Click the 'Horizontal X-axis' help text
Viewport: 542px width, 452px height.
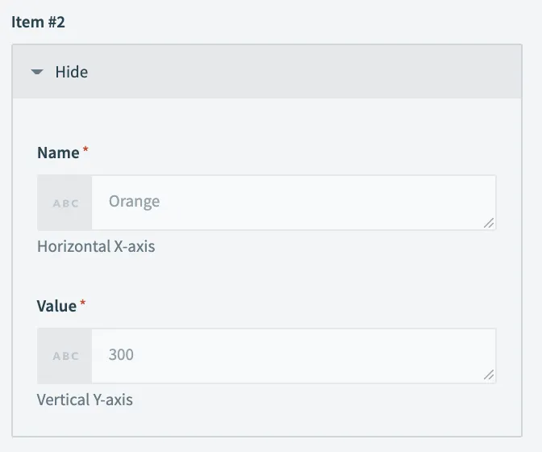point(96,246)
